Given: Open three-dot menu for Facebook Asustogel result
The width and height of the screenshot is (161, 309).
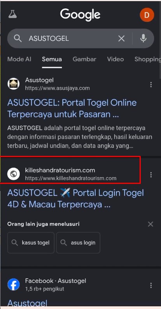Looking at the screenshot, I should (151, 285).
